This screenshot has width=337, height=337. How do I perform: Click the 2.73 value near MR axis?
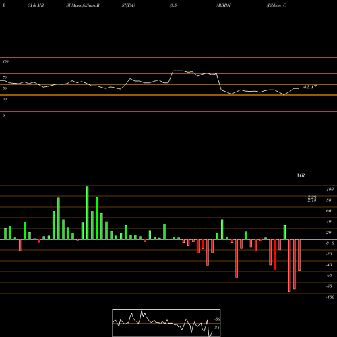click(312, 200)
